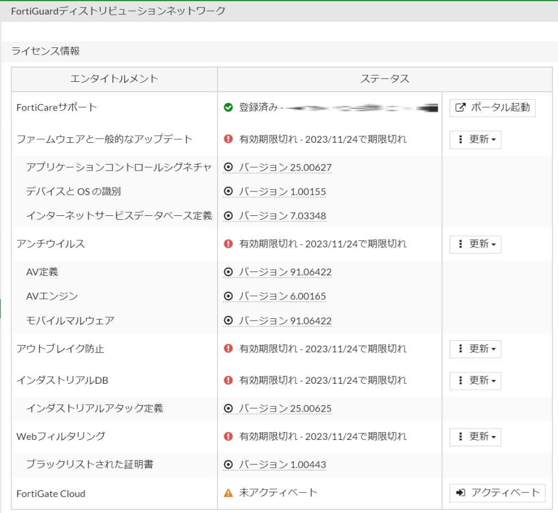The image size is (558, 513).
Task: Click the red expired icon for Webフィルタリング
Action: coord(227,437)
